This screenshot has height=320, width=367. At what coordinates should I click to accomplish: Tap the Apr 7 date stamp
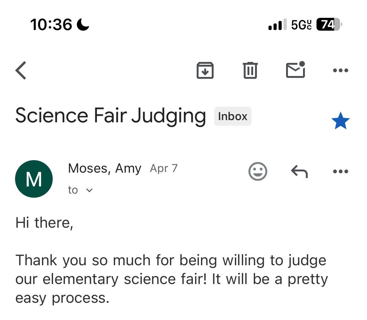pyautogui.click(x=164, y=169)
